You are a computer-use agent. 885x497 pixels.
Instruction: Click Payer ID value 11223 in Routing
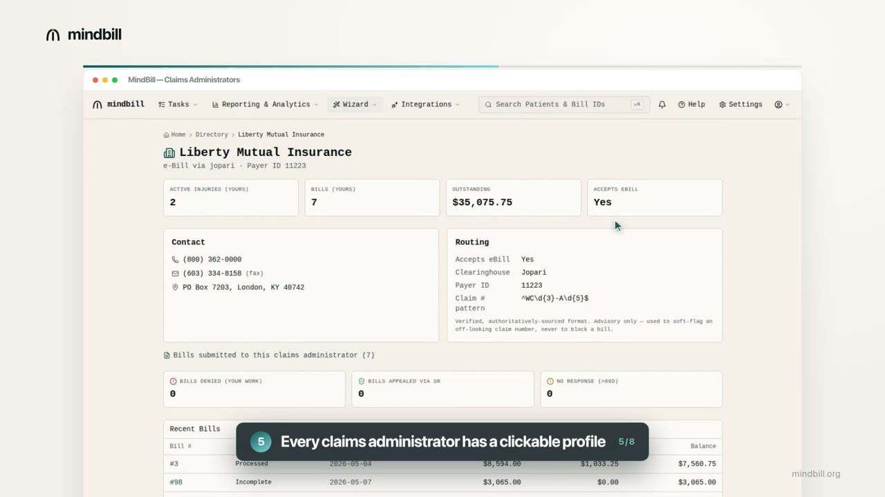(532, 285)
